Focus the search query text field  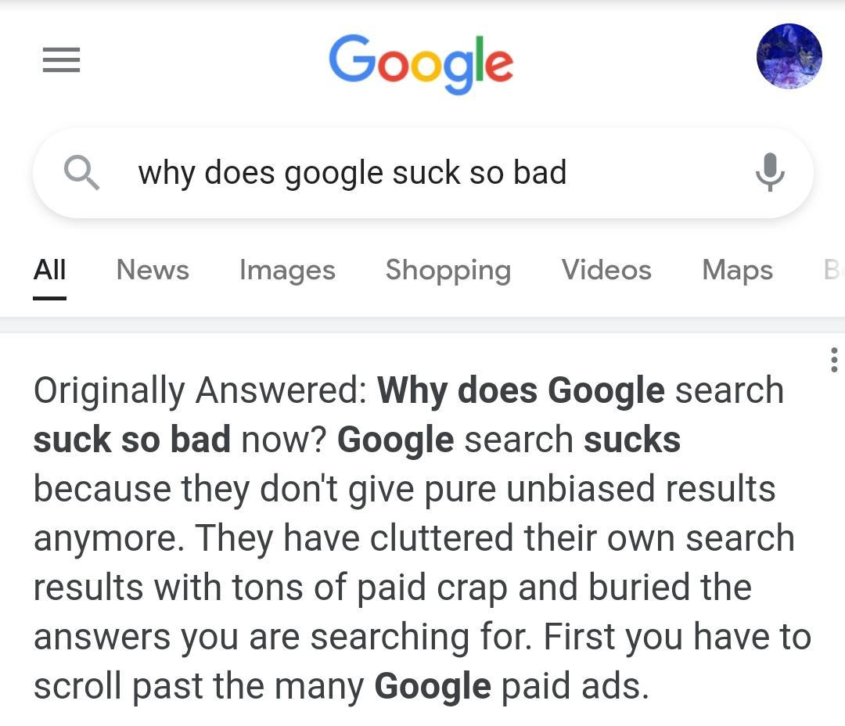pyautogui.click(x=423, y=173)
